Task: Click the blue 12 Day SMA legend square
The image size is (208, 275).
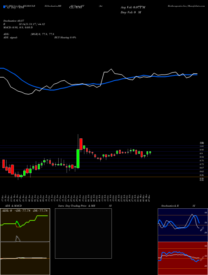Action: [x=4, y=7]
